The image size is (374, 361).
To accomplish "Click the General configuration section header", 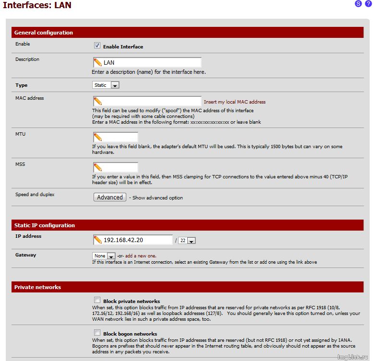I will [x=187, y=33].
